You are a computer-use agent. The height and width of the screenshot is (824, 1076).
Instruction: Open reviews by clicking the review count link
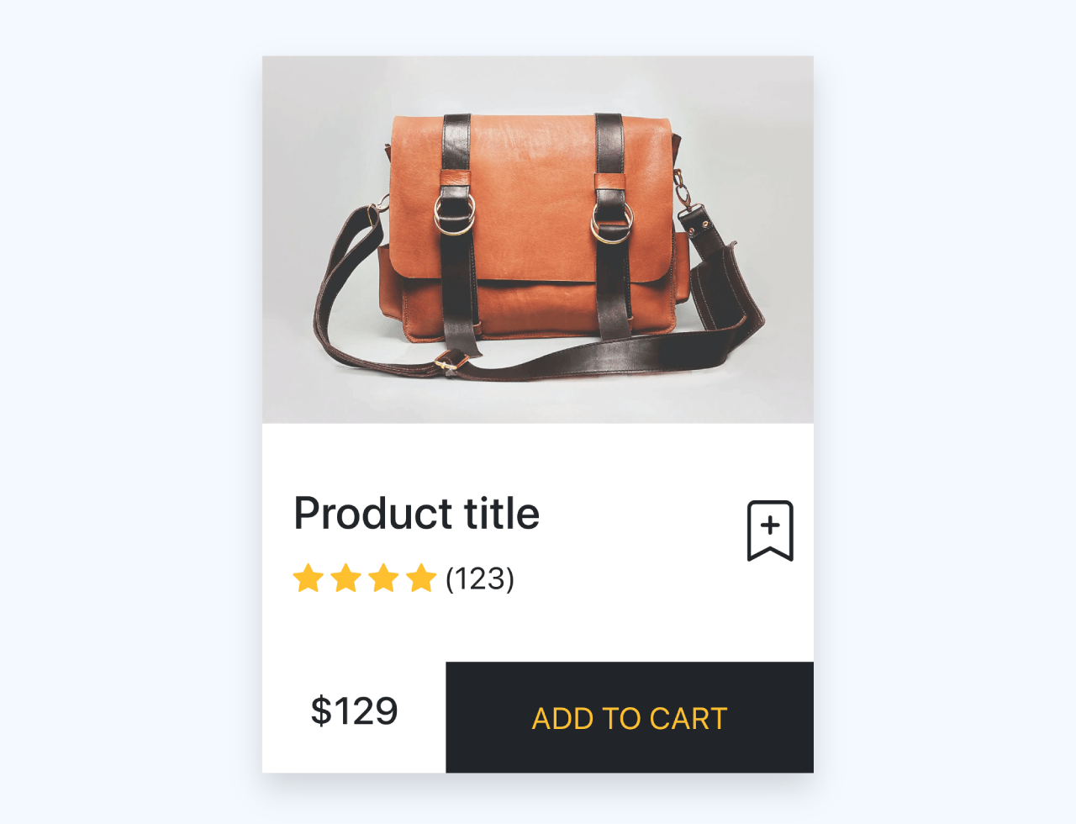click(x=479, y=578)
